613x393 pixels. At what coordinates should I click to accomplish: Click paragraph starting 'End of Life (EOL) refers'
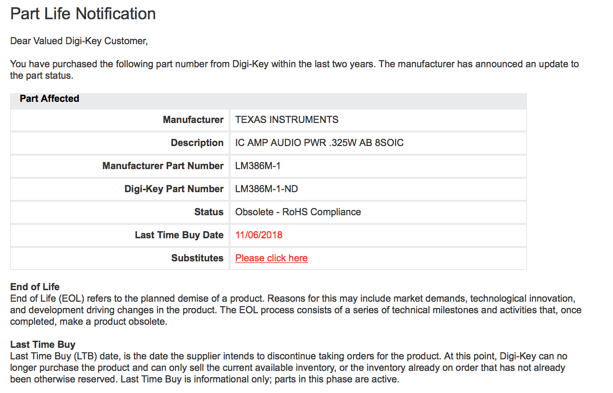coord(296,310)
